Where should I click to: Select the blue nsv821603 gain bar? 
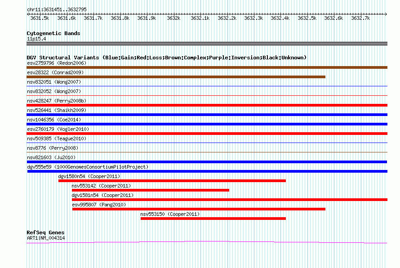click(x=207, y=162)
